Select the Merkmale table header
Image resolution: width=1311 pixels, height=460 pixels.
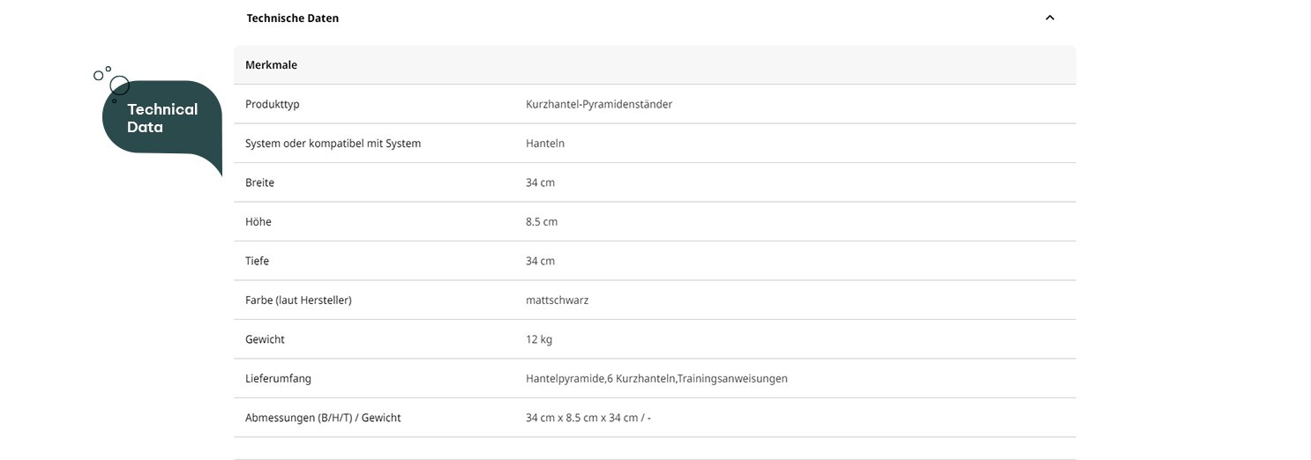point(272,65)
